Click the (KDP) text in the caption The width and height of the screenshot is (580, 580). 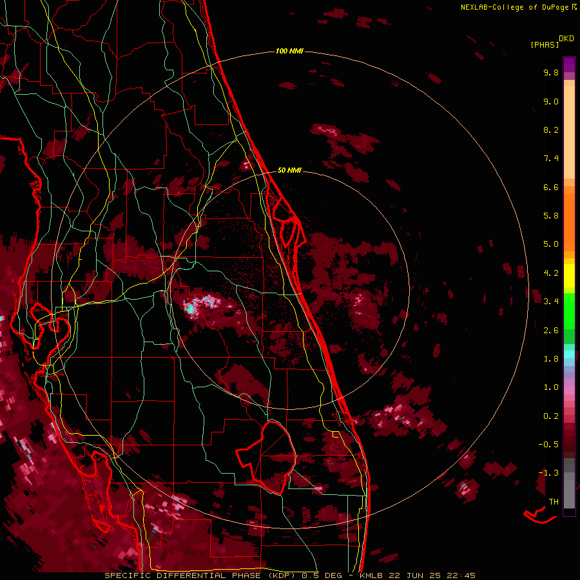coord(282,575)
